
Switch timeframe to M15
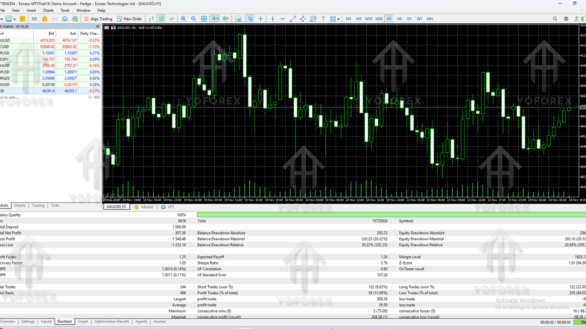pyautogui.click(x=369, y=19)
